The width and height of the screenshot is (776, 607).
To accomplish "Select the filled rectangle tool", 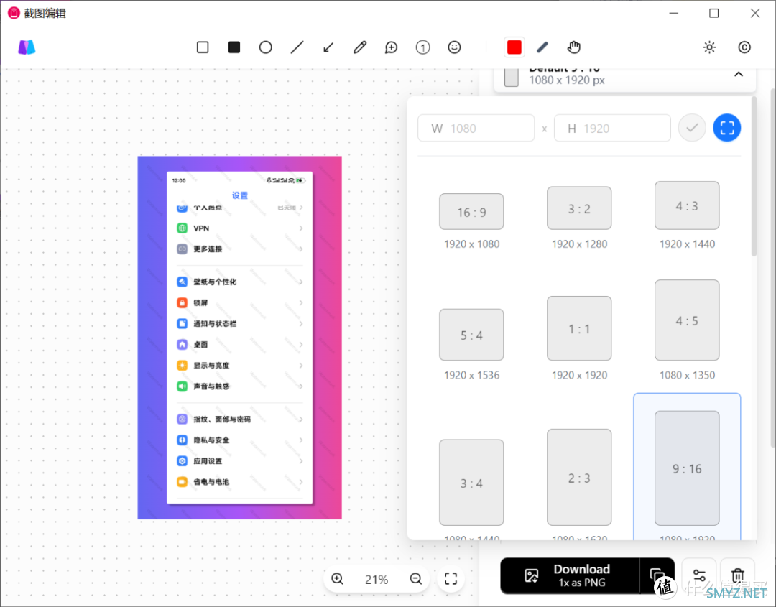I will click(234, 47).
